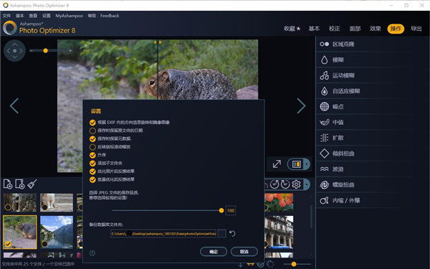
Task: Deselect the marmot thumbnail's check circle
Action: (x=8, y=244)
